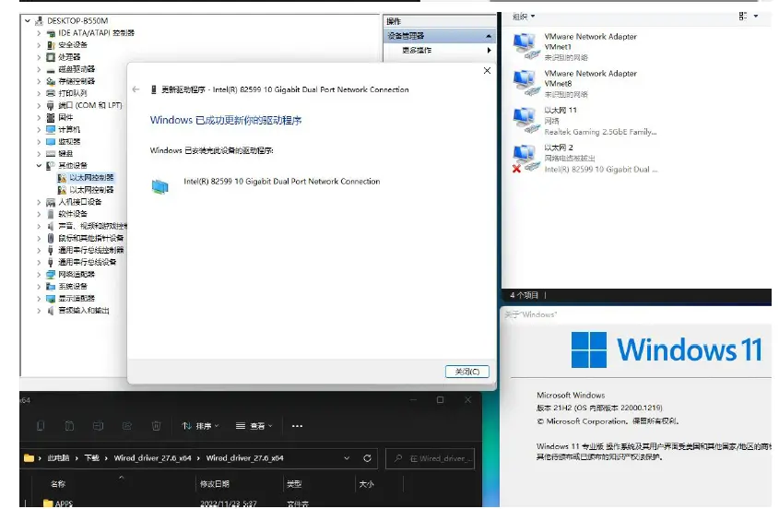Click the refresh icon beside the address bar
Image resolution: width=779 pixels, height=509 pixels.
tap(367, 458)
